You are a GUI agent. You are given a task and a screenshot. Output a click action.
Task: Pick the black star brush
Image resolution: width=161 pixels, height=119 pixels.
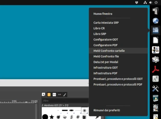[52, 117]
